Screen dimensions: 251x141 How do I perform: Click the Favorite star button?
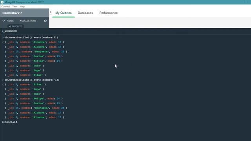[x=16, y=26]
